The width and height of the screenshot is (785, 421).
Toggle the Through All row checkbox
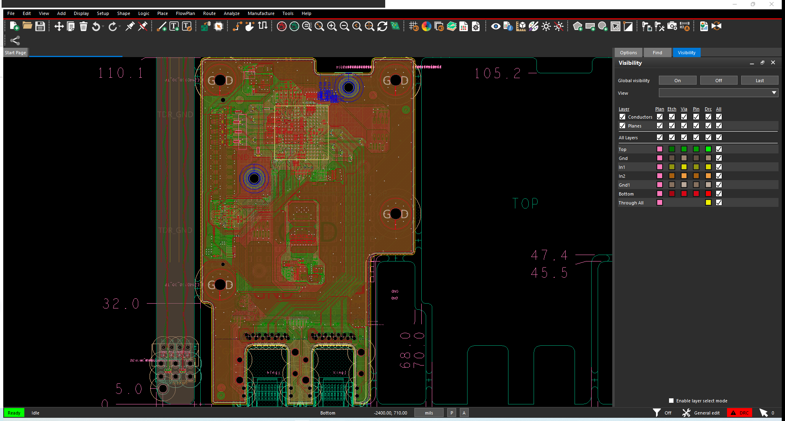[719, 202]
